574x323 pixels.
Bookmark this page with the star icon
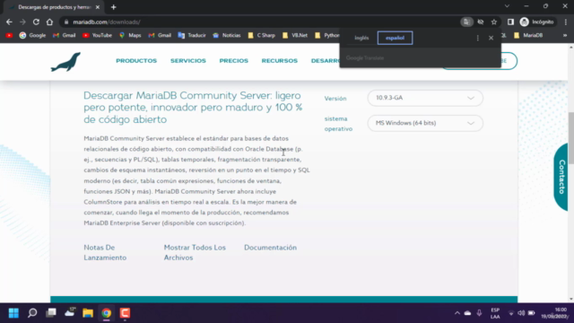click(x=494, y=22)
